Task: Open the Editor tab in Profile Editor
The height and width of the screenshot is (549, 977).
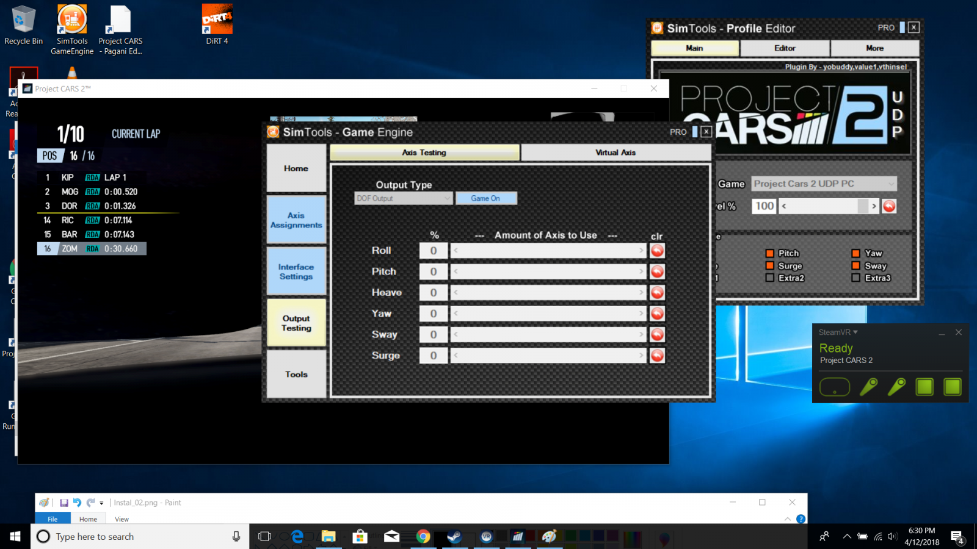Action: point(785,48)
